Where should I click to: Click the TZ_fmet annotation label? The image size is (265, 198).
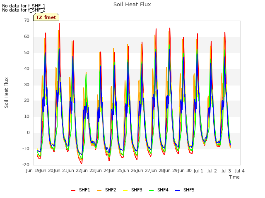point(46,17)
